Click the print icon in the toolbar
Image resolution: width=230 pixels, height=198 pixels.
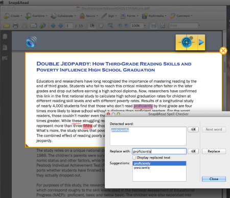click(15, 26)
